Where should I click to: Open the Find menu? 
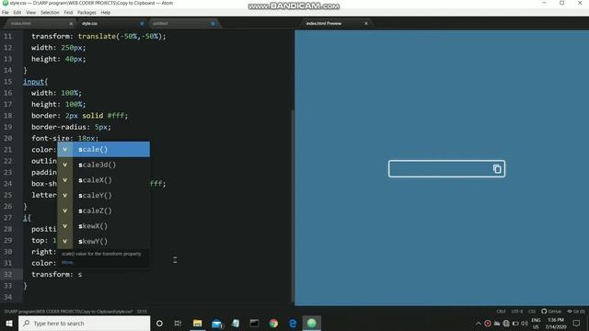[x=68, y=12]
